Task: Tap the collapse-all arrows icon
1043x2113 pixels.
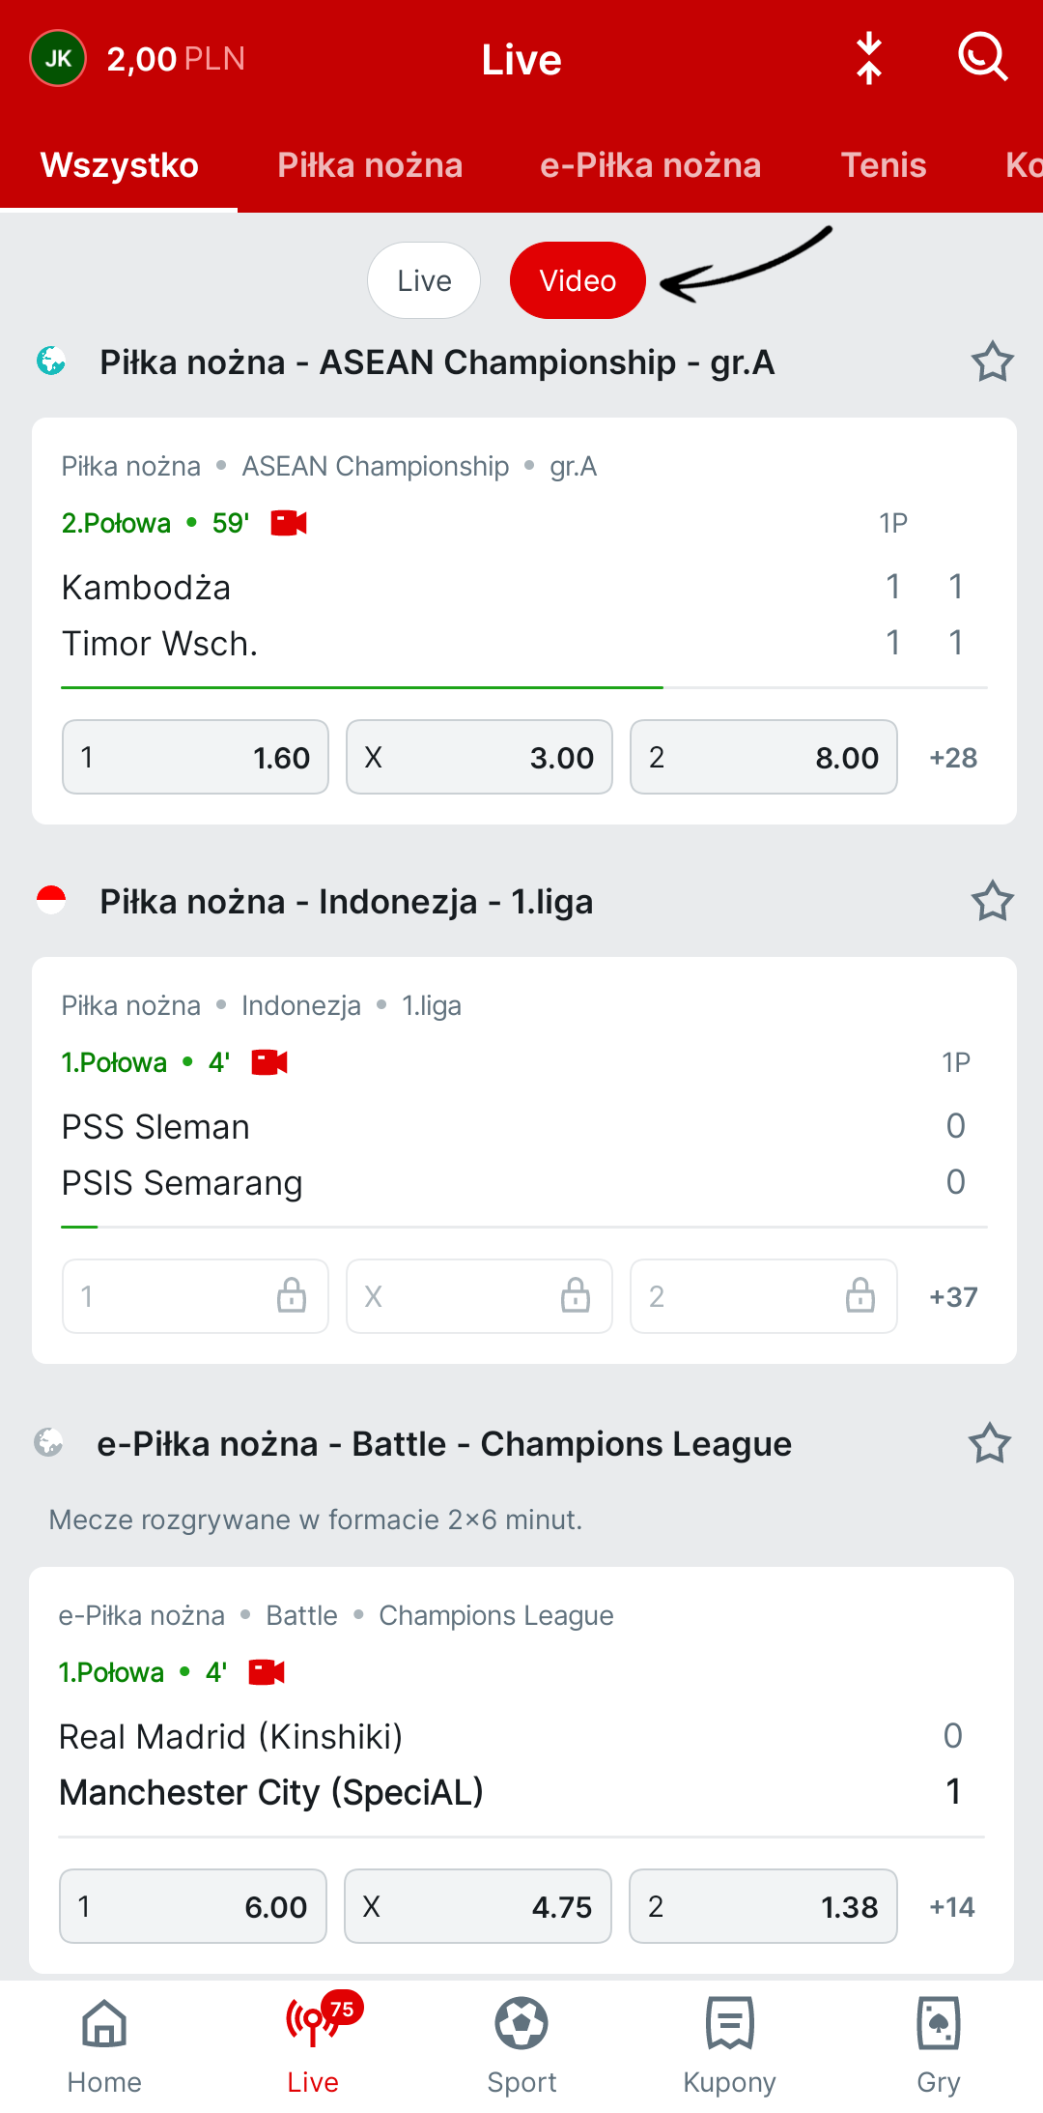Action: coord(869,58)
